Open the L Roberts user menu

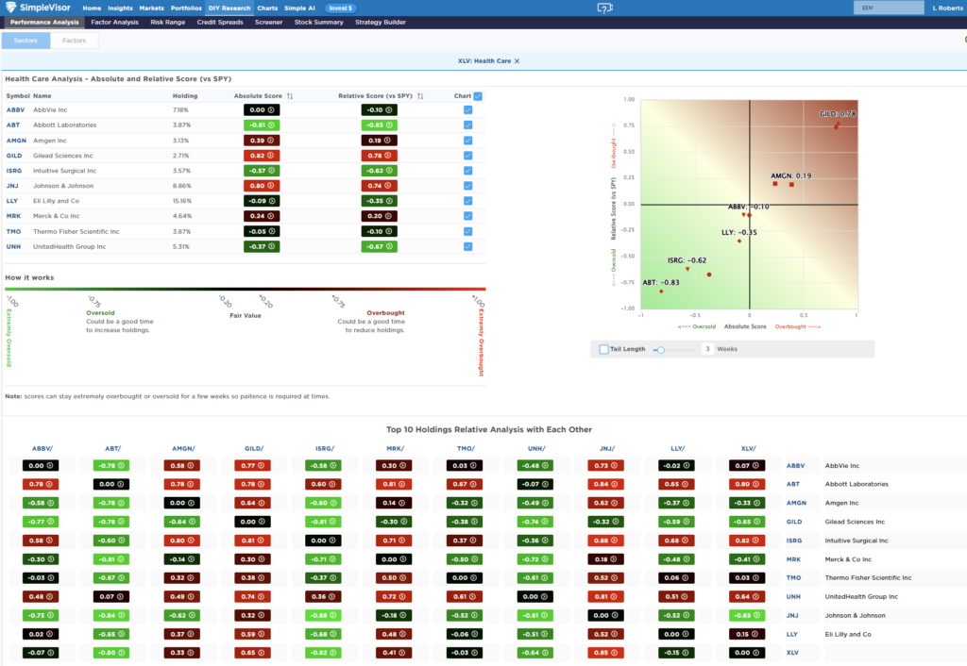(x=944, y=8)
